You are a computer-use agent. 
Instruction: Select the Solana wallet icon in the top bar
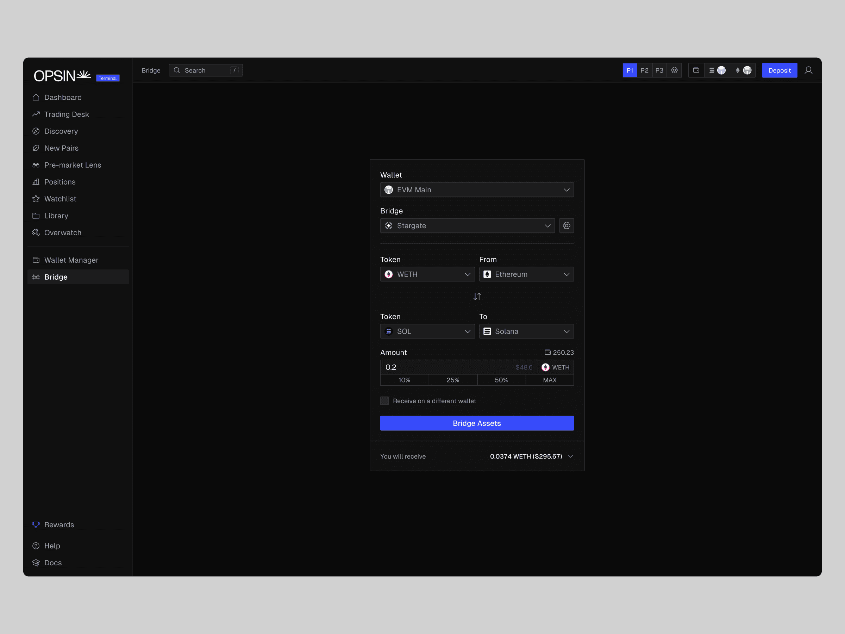[x=716, y=70]
